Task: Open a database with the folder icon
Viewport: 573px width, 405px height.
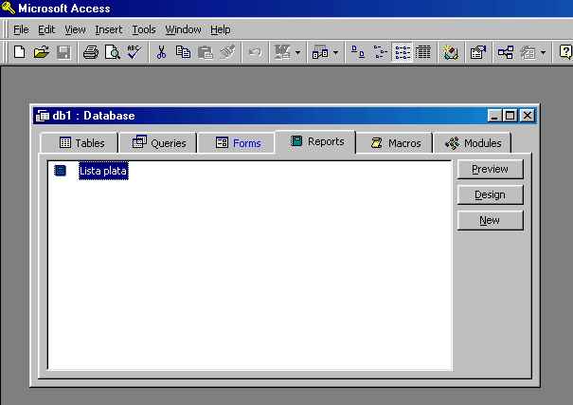Action: 41,53
